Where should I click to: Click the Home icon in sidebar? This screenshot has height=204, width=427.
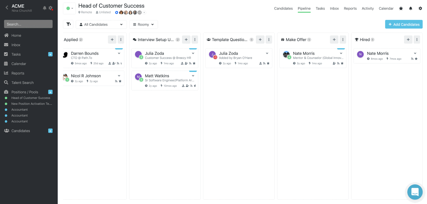tap(6, 35)
